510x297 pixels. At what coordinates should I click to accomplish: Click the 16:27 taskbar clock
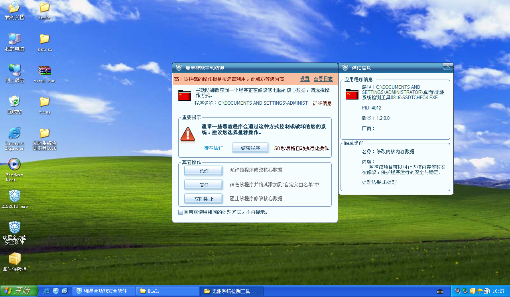point(499,291)
